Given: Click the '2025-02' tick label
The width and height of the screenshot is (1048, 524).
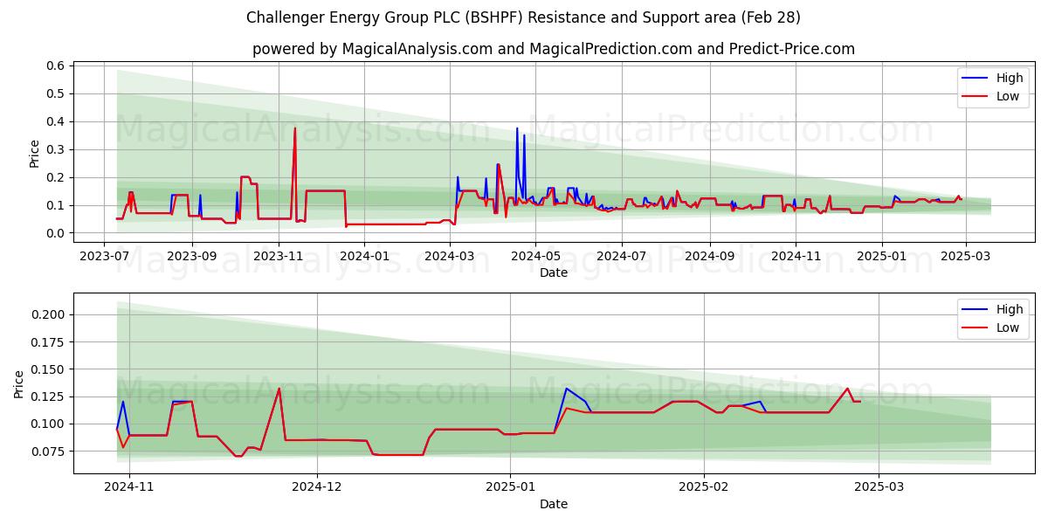Looking at the screenshot, I should [704, 488].
